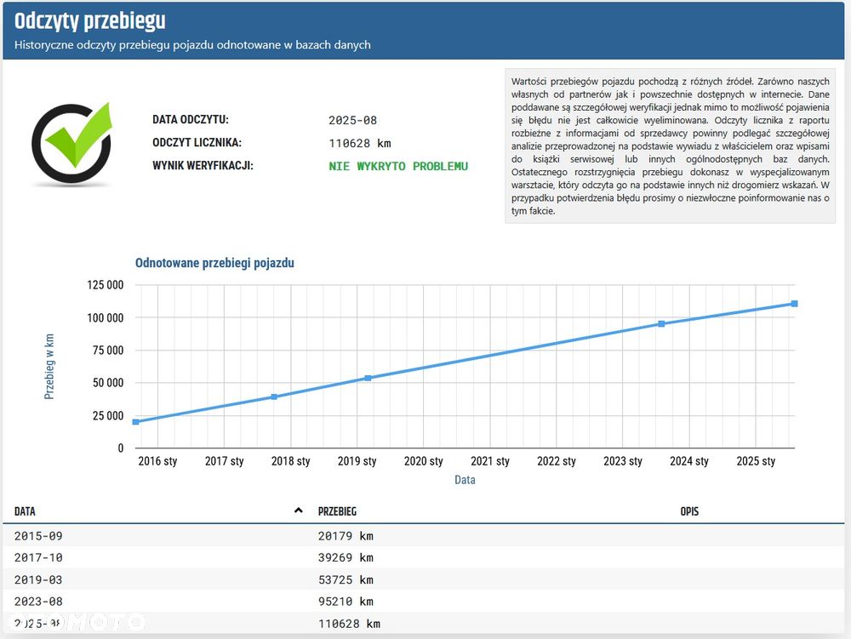Click the chart title Odnotowane przebiegi pojazdu

(215, 263)
